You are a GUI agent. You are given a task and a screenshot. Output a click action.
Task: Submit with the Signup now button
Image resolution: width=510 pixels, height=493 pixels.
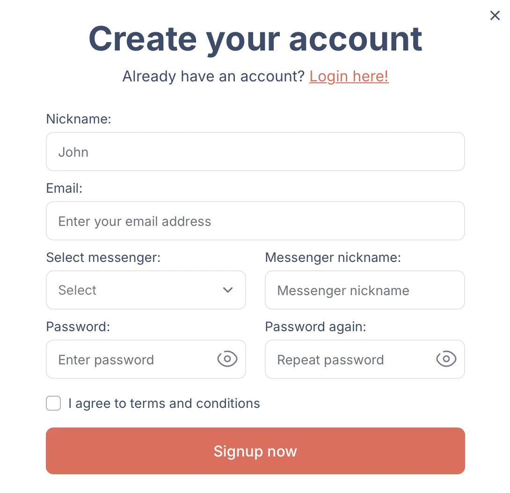pos(255,451)
